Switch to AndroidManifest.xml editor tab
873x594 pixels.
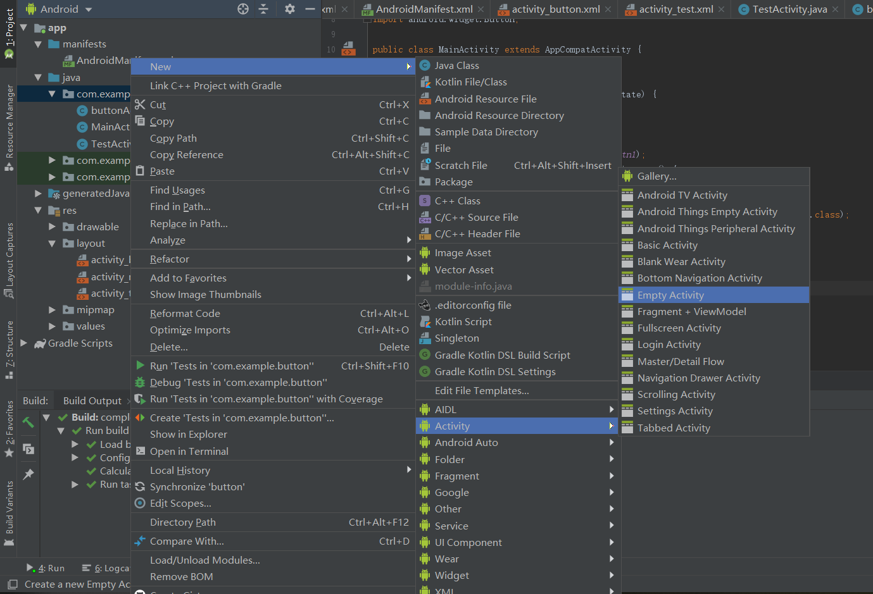(x=424, y=9)
